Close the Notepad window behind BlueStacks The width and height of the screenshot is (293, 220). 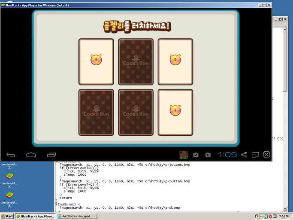point(285,19)
